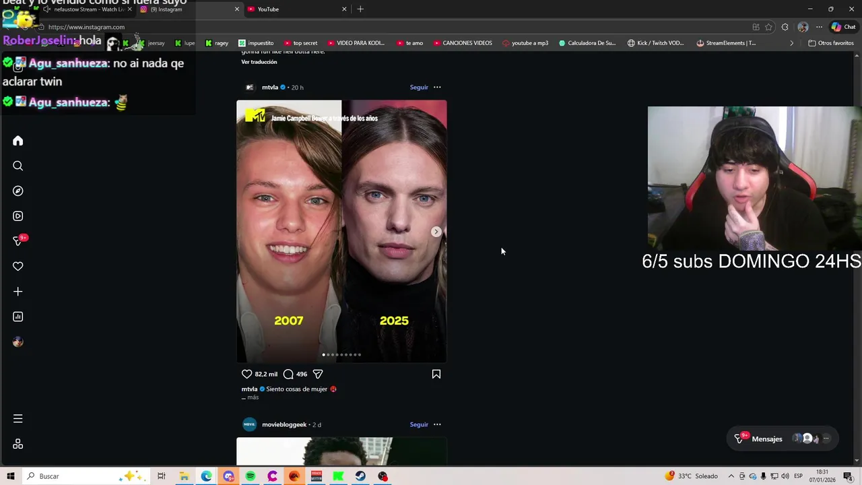This screenshot has height=485, width=862.
Task: Open Copilot Chat button
Action: (843, 27)
